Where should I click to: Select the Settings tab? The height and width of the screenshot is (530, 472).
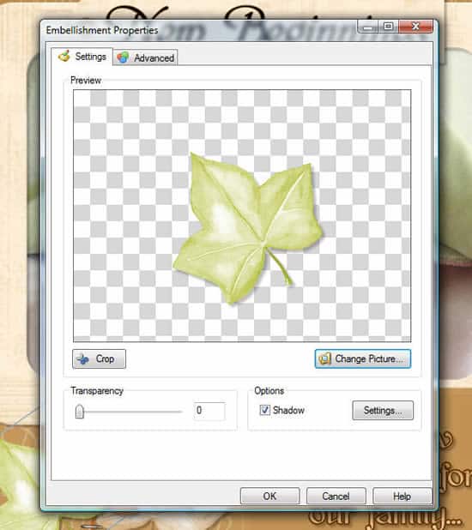(x=82, y=57)
